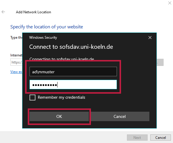Click the 'Internet' address label
This screenshot has height=143, width=173.
(x=16, y=55)
